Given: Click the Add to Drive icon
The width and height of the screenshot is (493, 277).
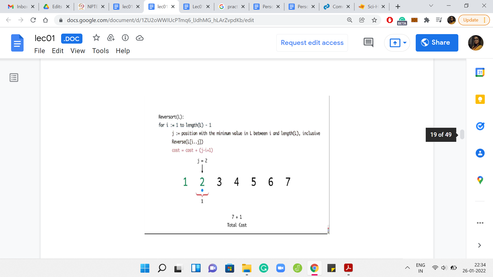Looking at the screenshot, I should 111,38.
